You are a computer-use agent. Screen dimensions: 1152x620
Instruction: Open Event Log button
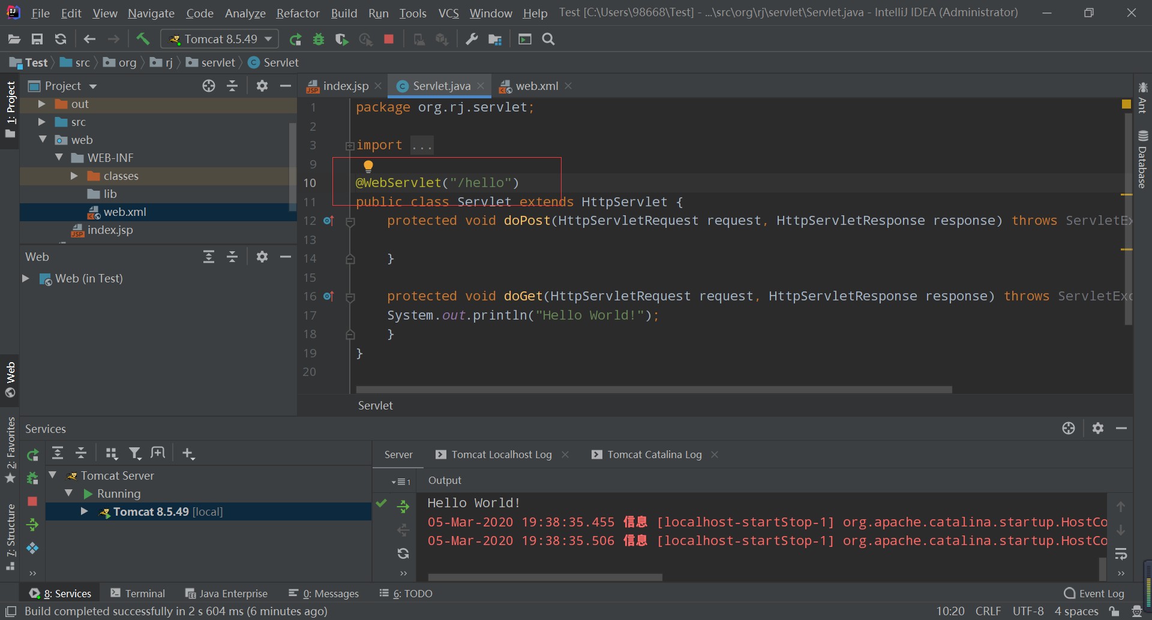point(1094,594)
